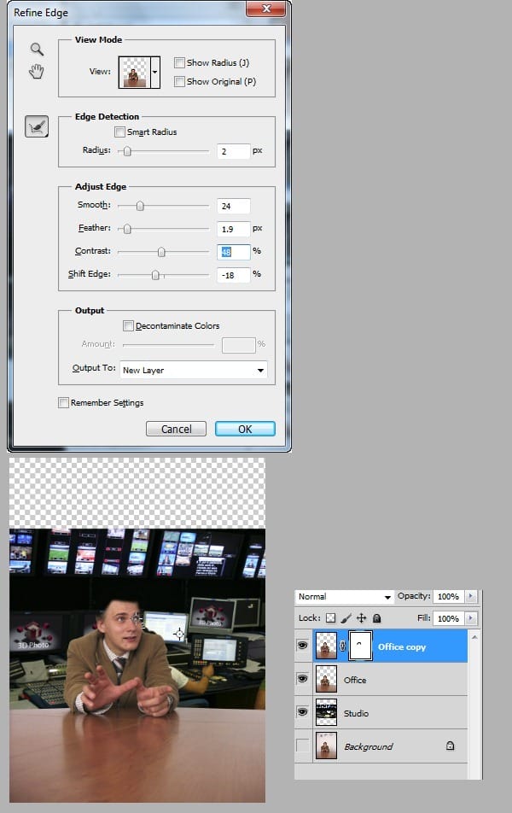Enable the Show Radius checkbox

coord(179,62)
